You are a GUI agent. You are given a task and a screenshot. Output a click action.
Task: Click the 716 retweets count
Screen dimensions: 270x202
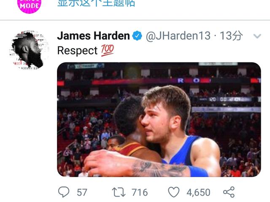click(x=140, y=192)
